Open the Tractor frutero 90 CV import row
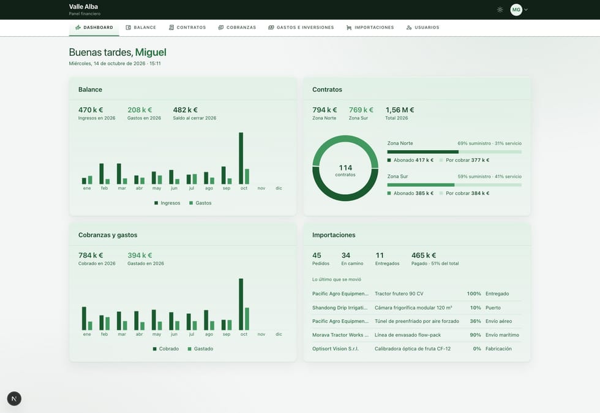Screen dimensions: 600x413 pos(417,294)
